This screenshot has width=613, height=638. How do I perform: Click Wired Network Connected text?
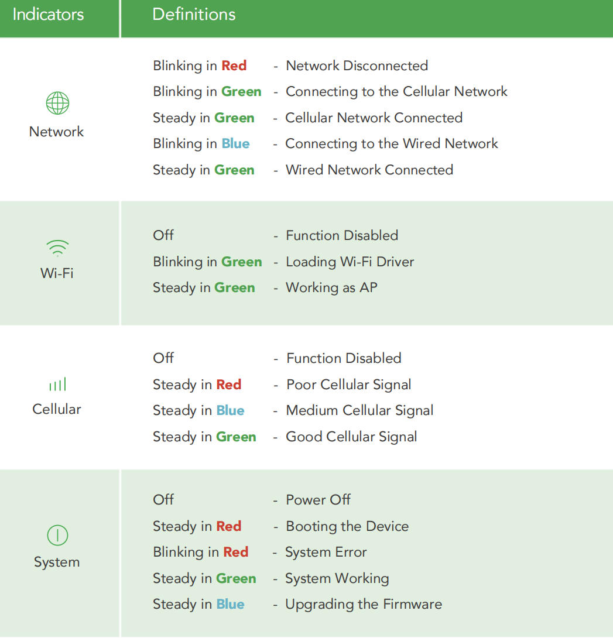[369, 170]
